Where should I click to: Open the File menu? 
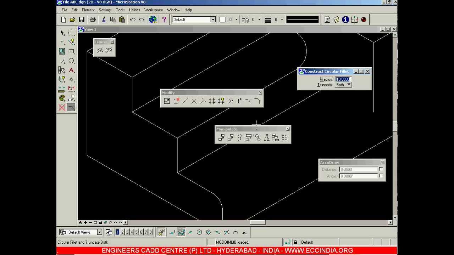64,10
